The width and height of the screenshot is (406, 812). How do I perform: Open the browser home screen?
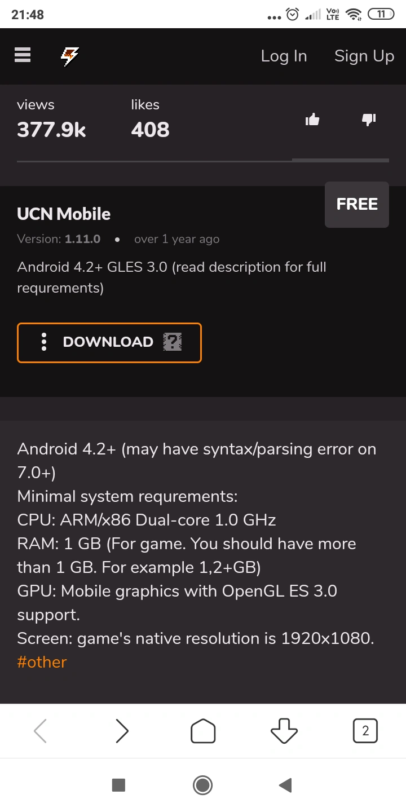tap(202, 730)
